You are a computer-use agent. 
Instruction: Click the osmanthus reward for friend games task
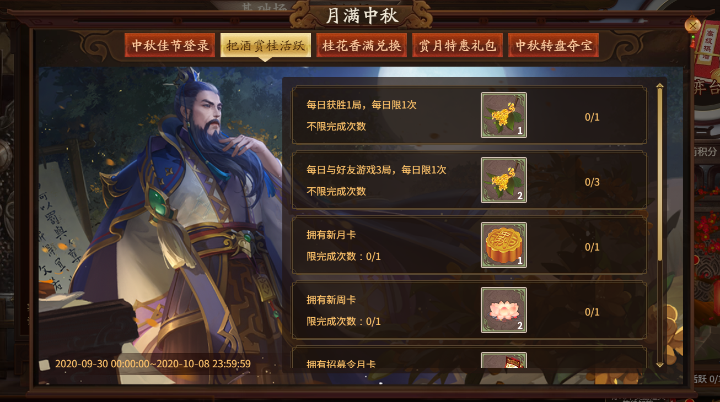pyautogui.click(x=504, y=180)
